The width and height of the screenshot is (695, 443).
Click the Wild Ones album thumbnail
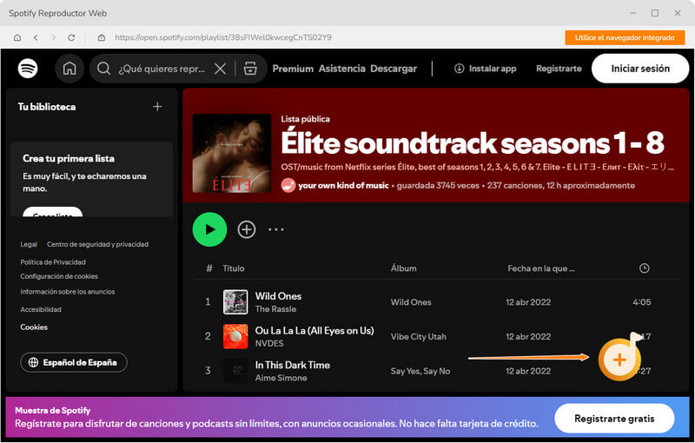[235, 302]
